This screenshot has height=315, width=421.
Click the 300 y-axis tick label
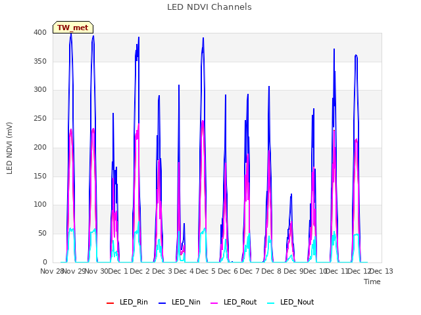pyautogui.click(x=40, y=90)
